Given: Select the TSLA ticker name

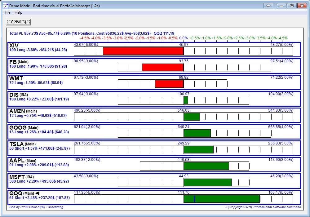Looking at the screenshot, I should pos(16,144).
